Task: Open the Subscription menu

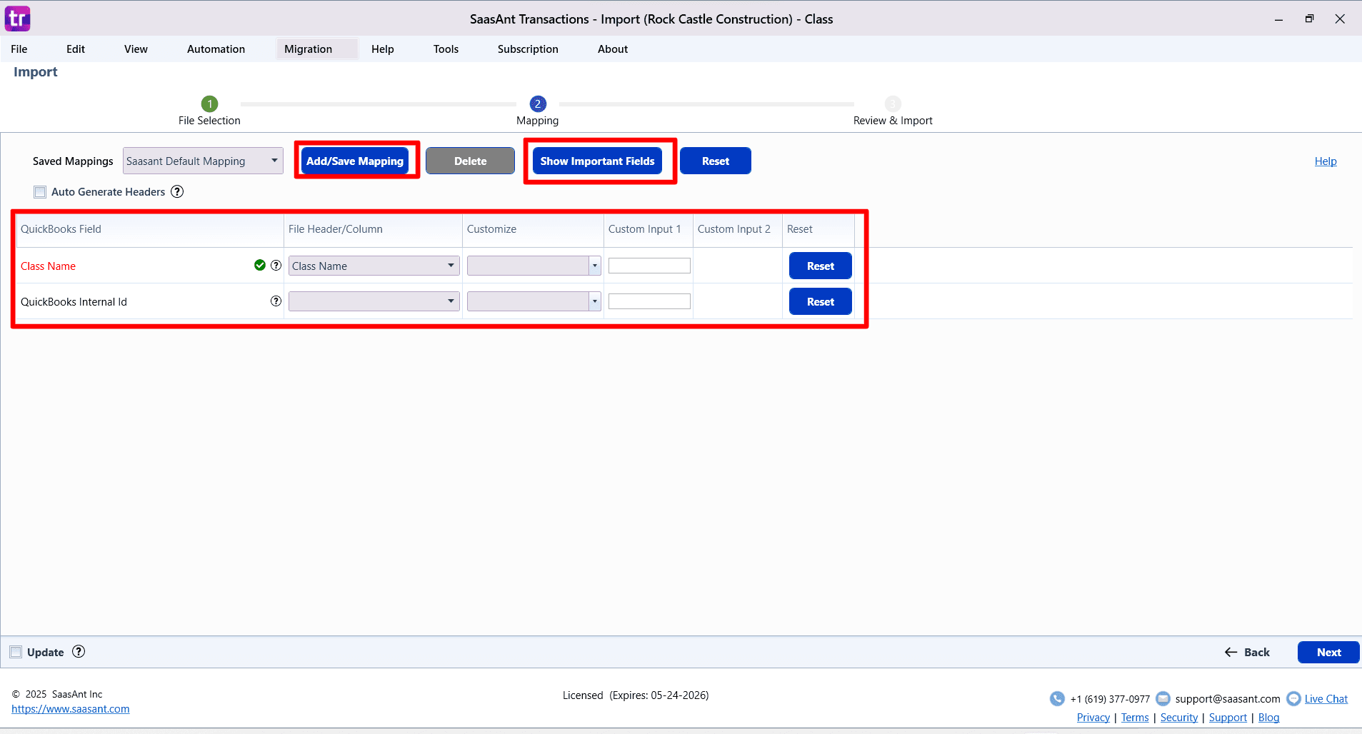Action: [x=528, y=49]
